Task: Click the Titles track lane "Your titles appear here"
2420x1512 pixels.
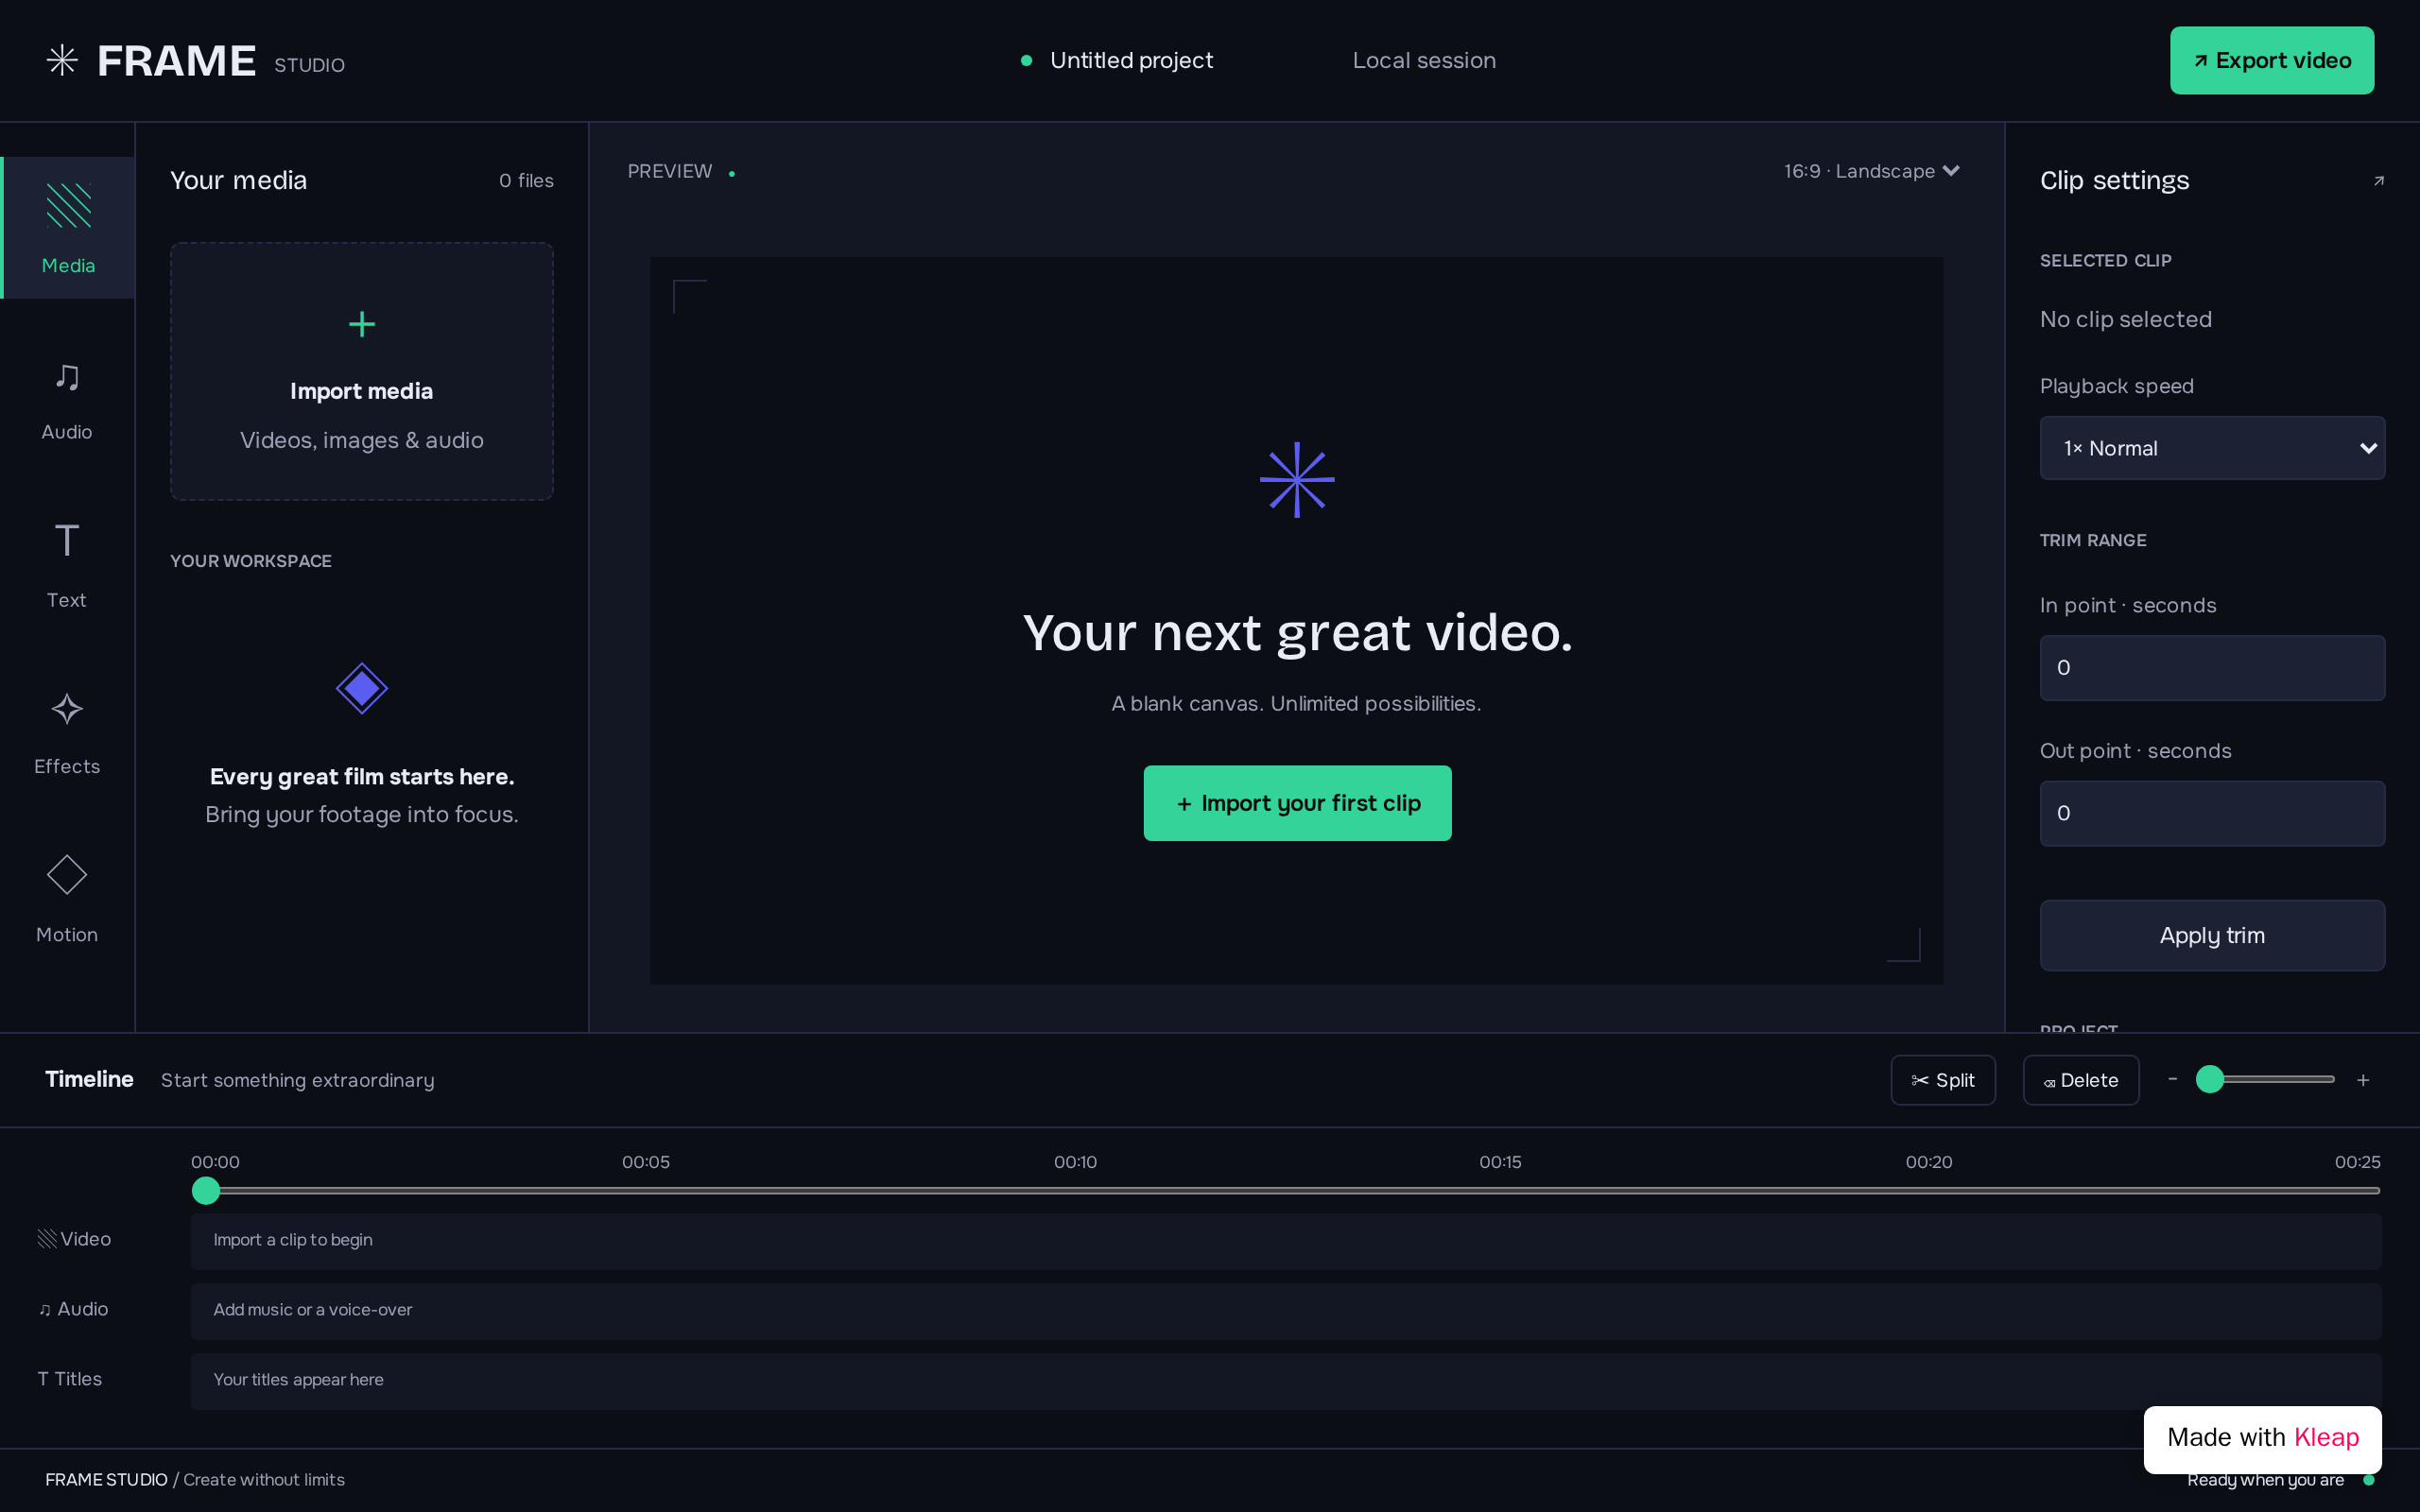Action: (1286, 1381)
